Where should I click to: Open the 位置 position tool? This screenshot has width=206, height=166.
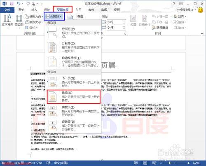point(133,21)
